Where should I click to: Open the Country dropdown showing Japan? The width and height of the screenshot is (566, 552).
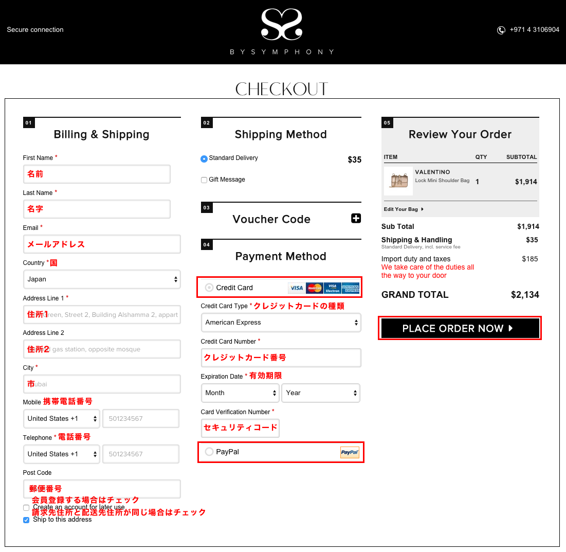point(102,279)
